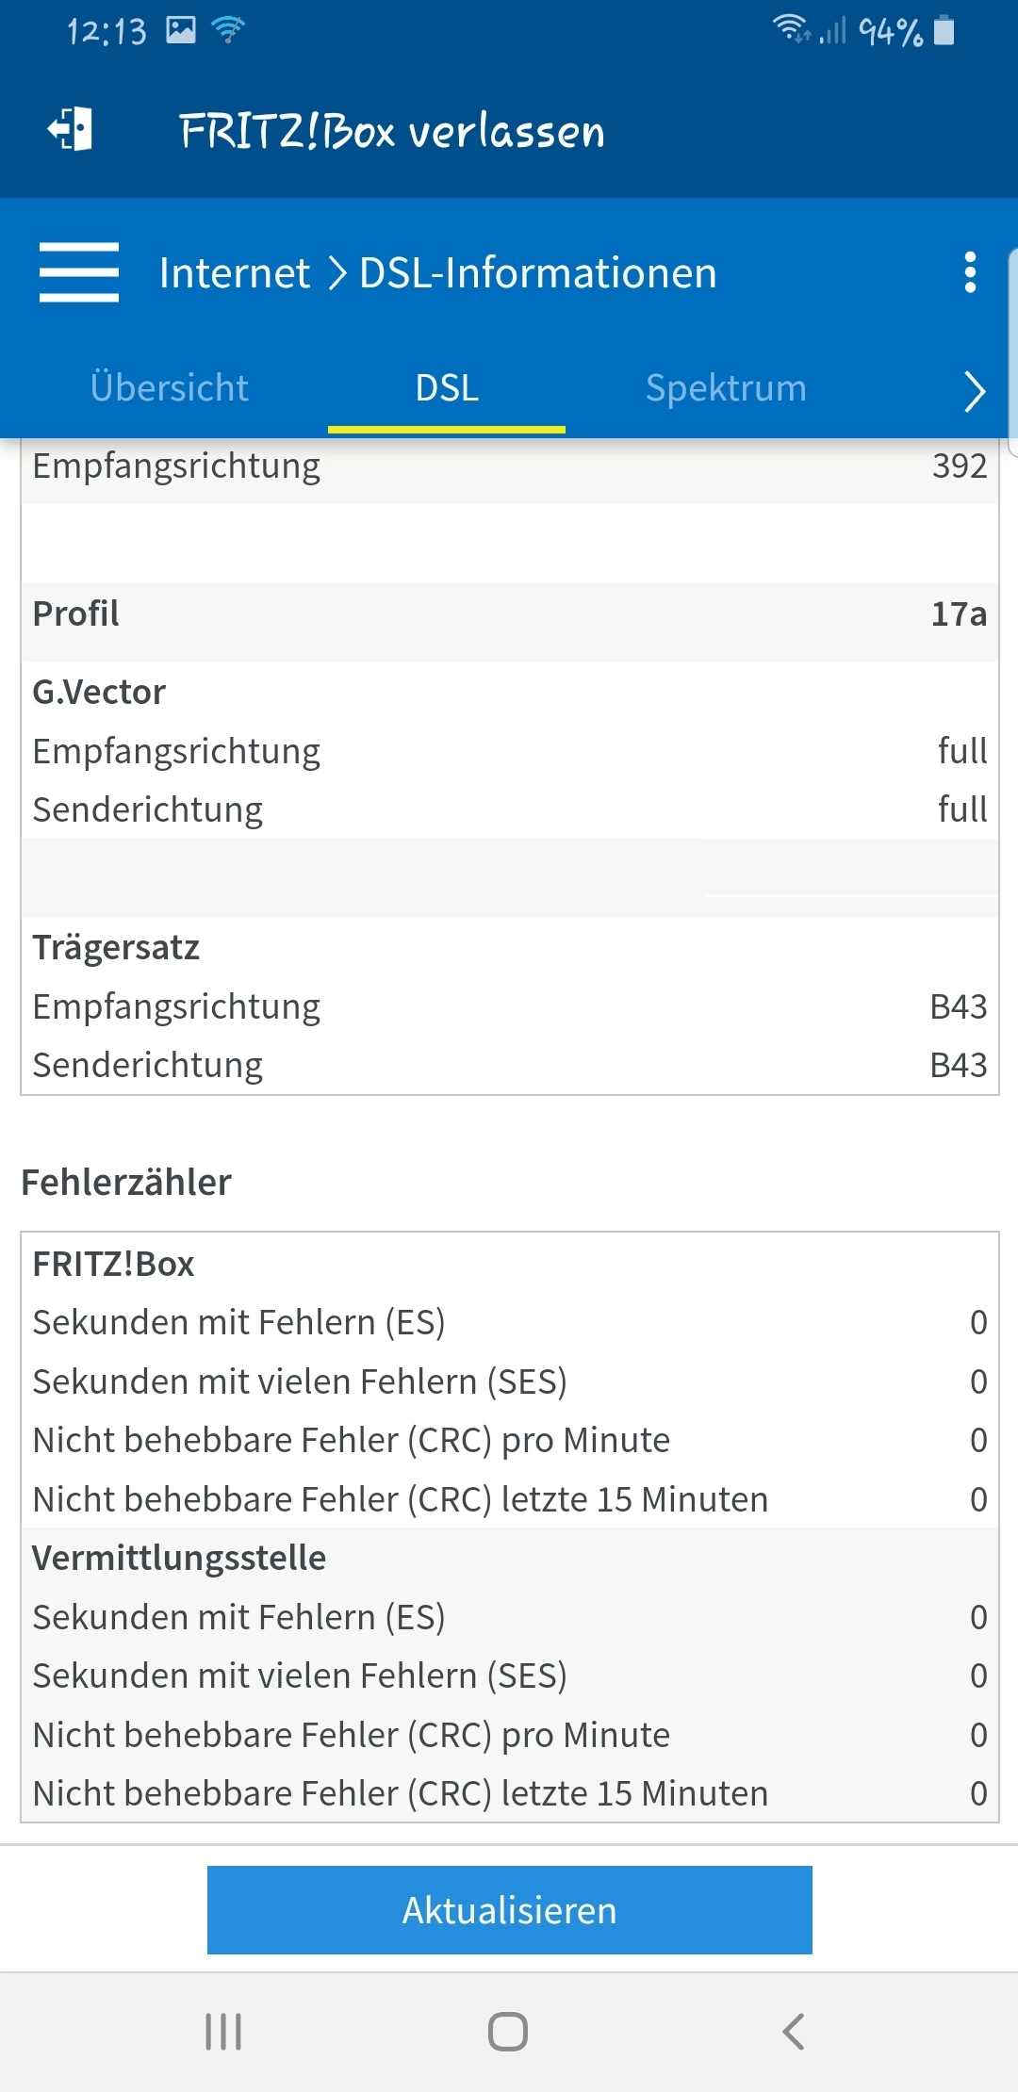
Task: Tap the DSL-Informationen breadcrumb title
Action: [x=538, y=273]
